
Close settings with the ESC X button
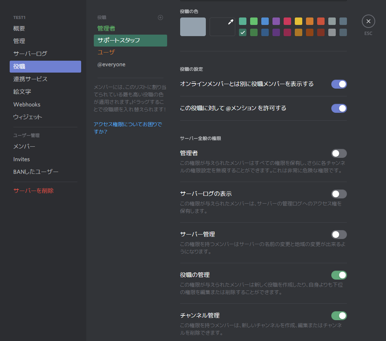pos(368,22)
